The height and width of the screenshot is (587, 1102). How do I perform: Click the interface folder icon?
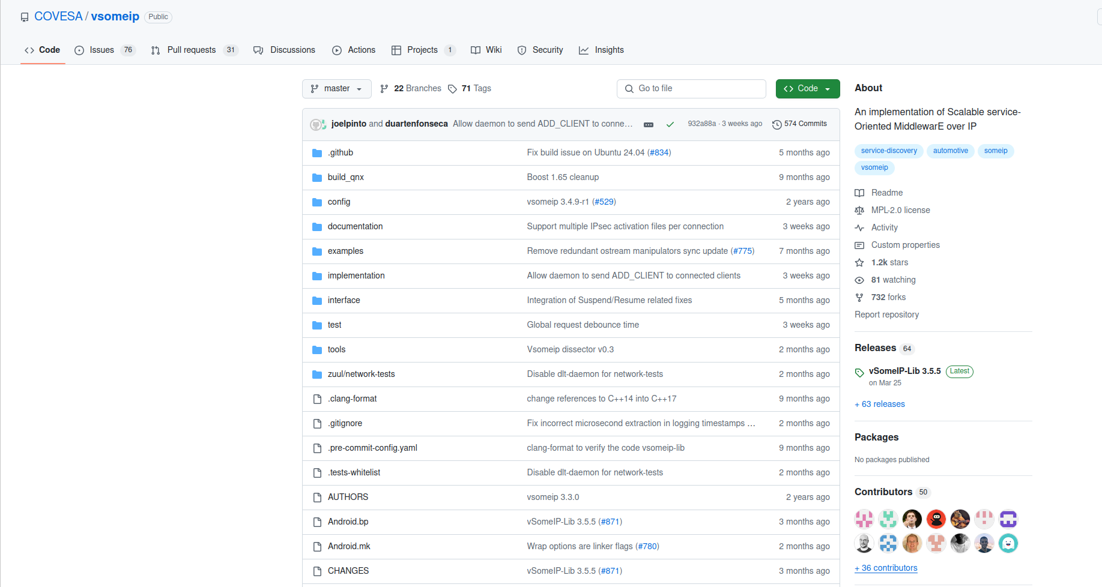(317, 301)
